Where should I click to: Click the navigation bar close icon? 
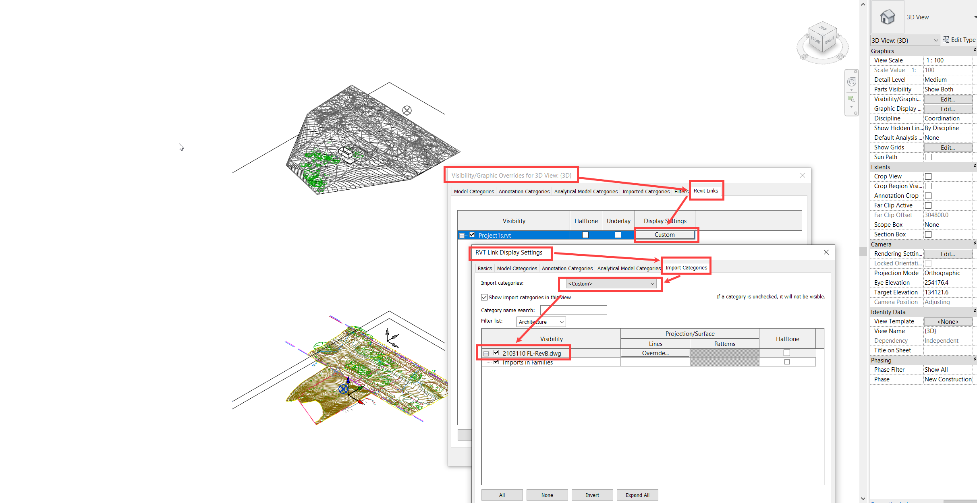(x=856, y=72)
